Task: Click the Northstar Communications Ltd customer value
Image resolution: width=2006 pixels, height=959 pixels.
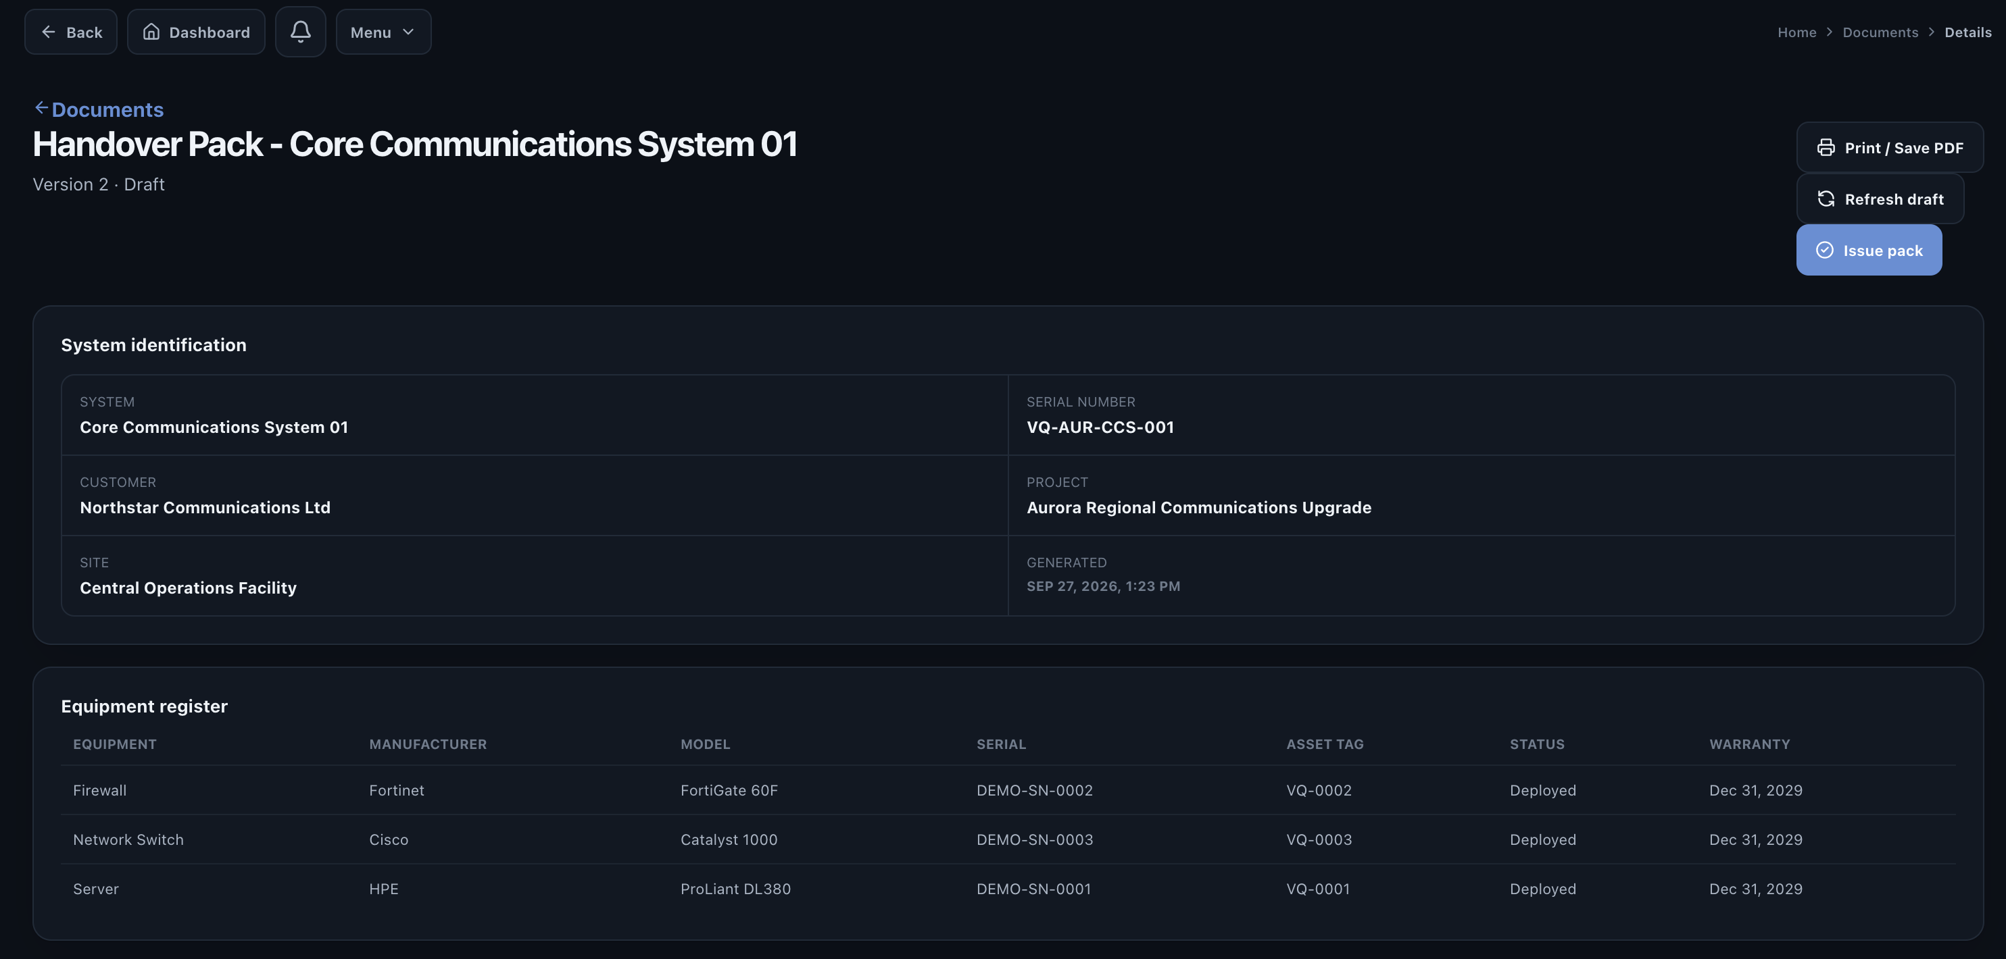Action: (205, 507)
